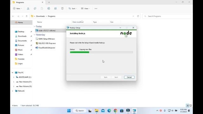This screenshot has height=114, width=203.
Task: Open Google Chrome from the taskbar
Action: 115,111
